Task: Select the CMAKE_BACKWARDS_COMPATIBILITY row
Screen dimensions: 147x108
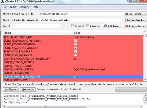Action: pos(73,59)
